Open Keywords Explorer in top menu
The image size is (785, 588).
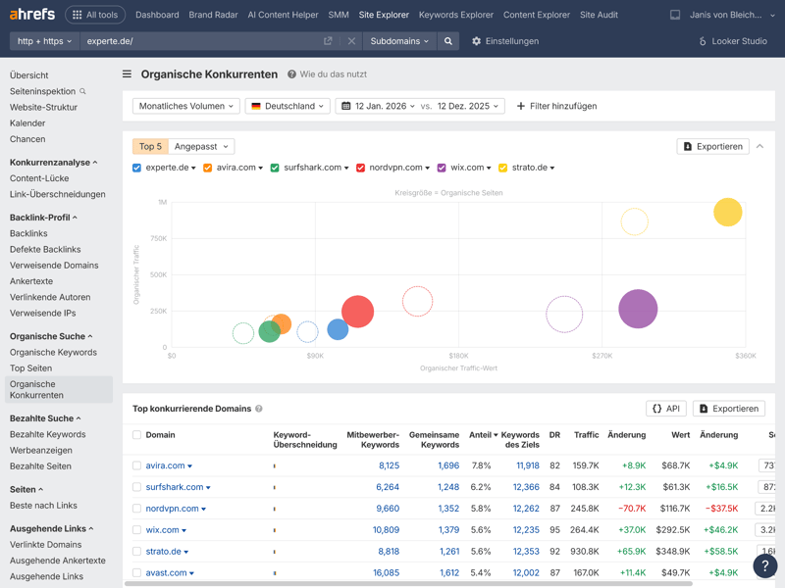point(455,15)
